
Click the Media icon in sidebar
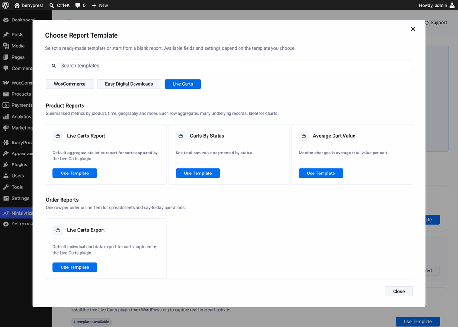click(x=6, y=46)
